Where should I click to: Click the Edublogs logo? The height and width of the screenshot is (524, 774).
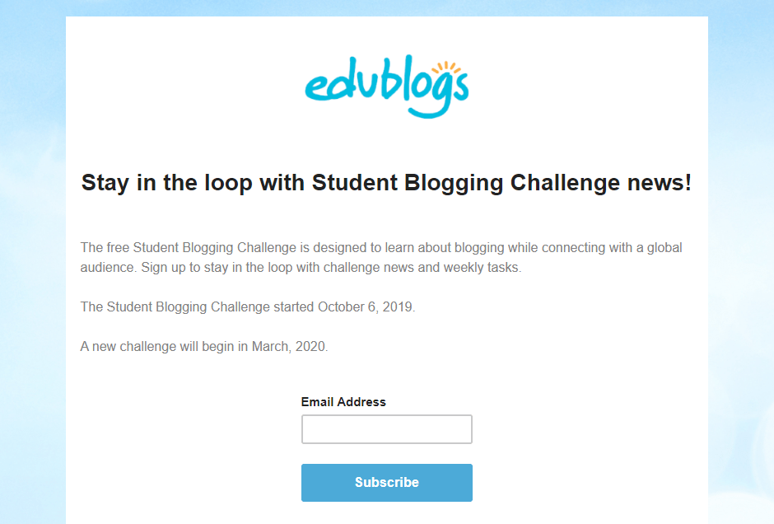(x=387, y=87)
